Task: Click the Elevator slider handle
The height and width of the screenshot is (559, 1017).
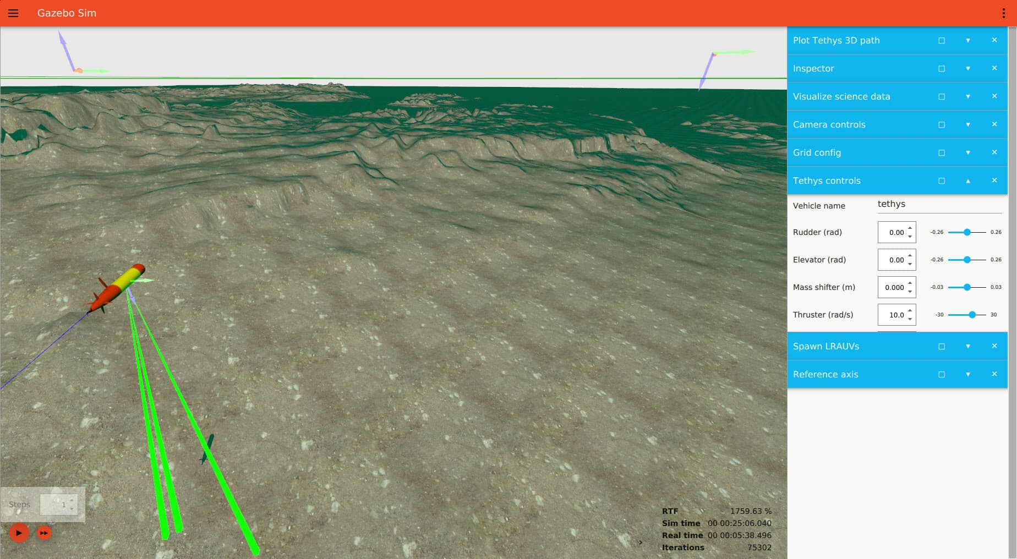Action: [x=967, y=260]
